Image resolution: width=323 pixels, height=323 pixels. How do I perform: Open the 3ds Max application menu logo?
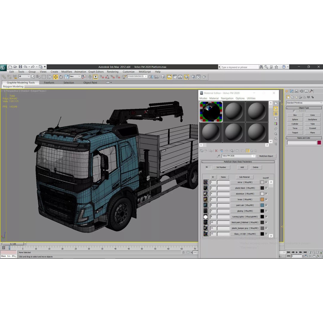3,67
